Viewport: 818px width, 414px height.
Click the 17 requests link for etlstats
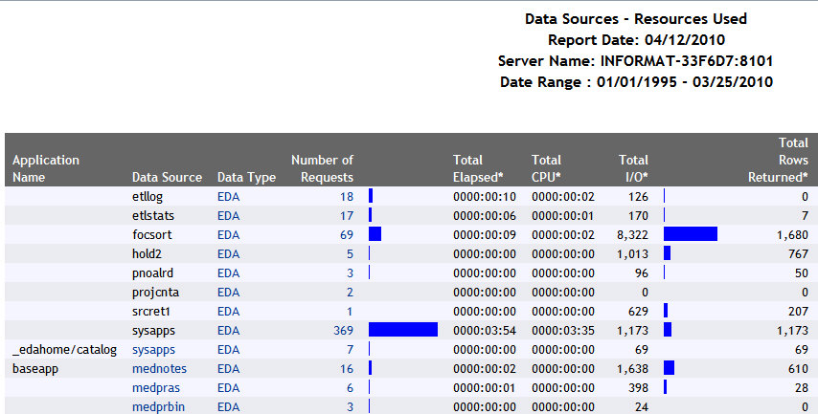pos(346,215)
